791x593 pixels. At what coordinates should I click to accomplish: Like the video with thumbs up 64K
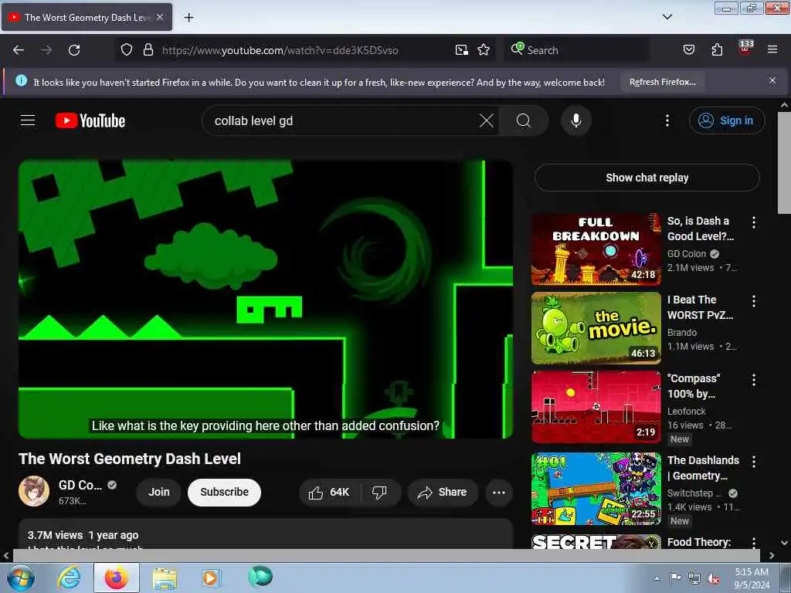click(x=329, y=492)
